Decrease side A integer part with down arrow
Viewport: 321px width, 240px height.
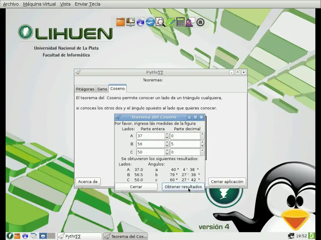coord(167,137)
